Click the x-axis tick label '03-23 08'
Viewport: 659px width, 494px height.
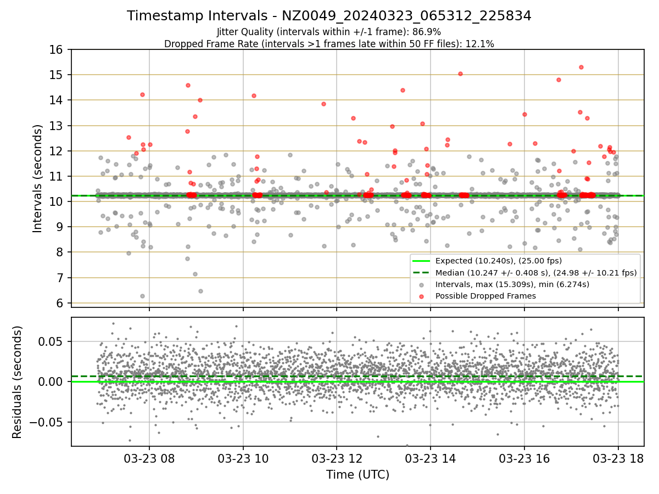tap(149, 458)
